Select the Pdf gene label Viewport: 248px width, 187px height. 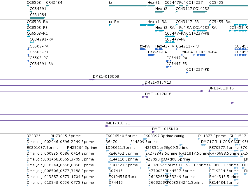pyautogui.click(x=182, y=3)
